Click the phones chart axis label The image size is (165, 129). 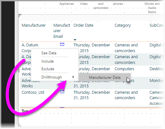point(118,4)
